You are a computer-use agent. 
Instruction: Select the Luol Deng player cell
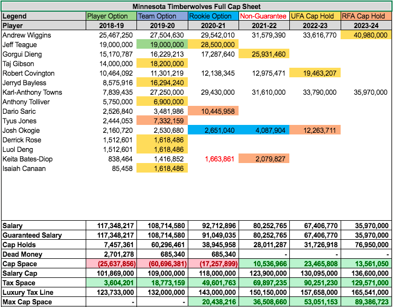click(x=43, y=149)
